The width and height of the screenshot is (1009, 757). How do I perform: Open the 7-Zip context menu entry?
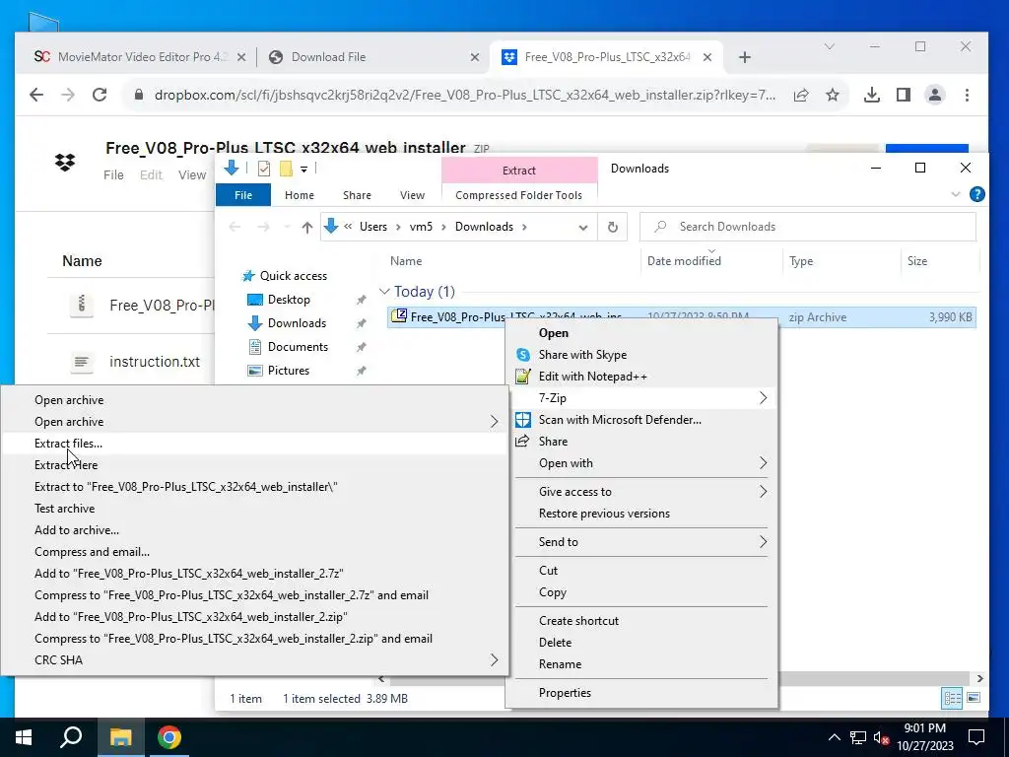pos(643,398)
